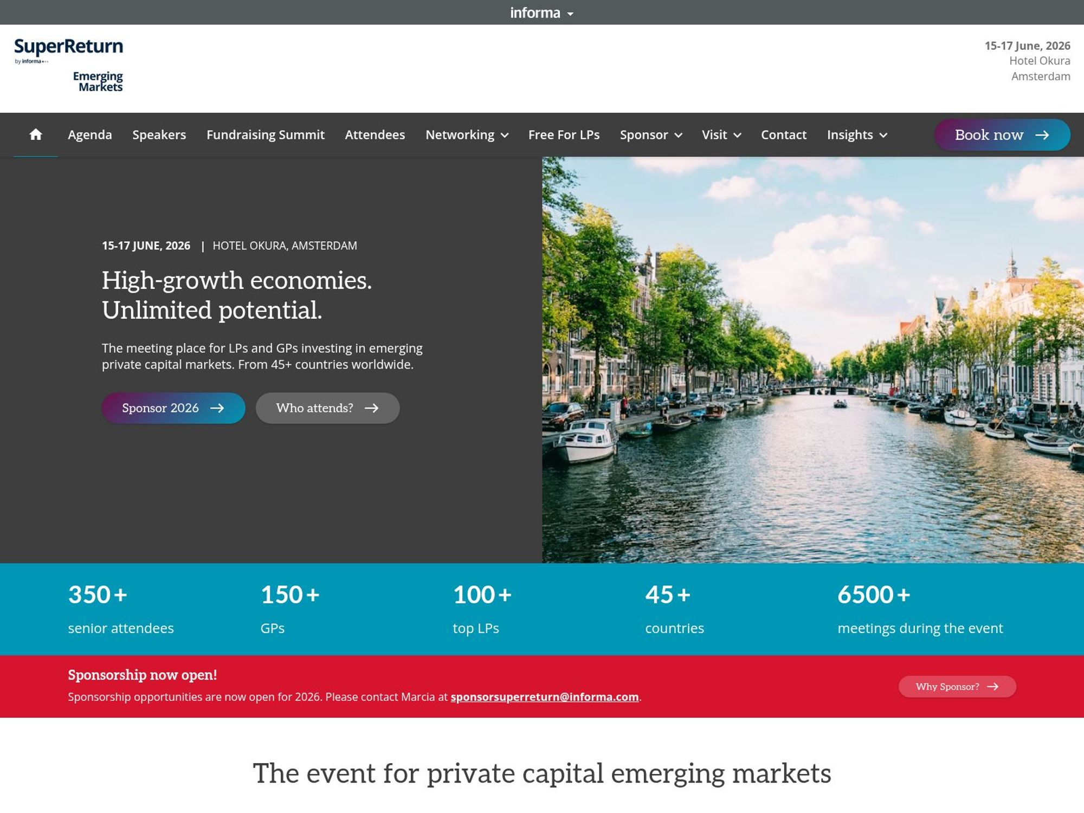The height and width of the screenshot is (813, 1084).
Task: Click the arrow icon on Book now button
Action: tap(1044, 135)
